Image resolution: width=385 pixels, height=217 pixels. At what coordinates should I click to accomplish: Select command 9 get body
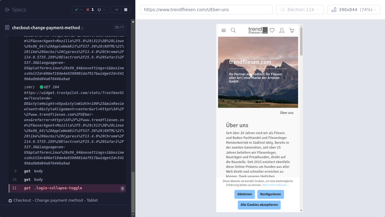point(33,171)
